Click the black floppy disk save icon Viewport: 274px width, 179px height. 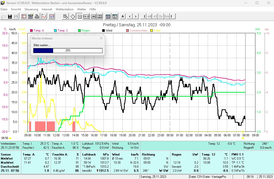point(10,17)
